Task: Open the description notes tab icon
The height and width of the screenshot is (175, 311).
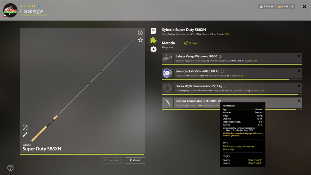Action: coord(154,31)
